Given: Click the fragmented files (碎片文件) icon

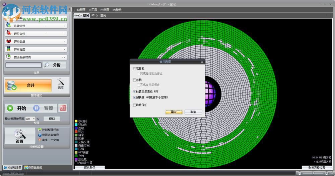Looking at the screenshot, I should coord(8,33).
